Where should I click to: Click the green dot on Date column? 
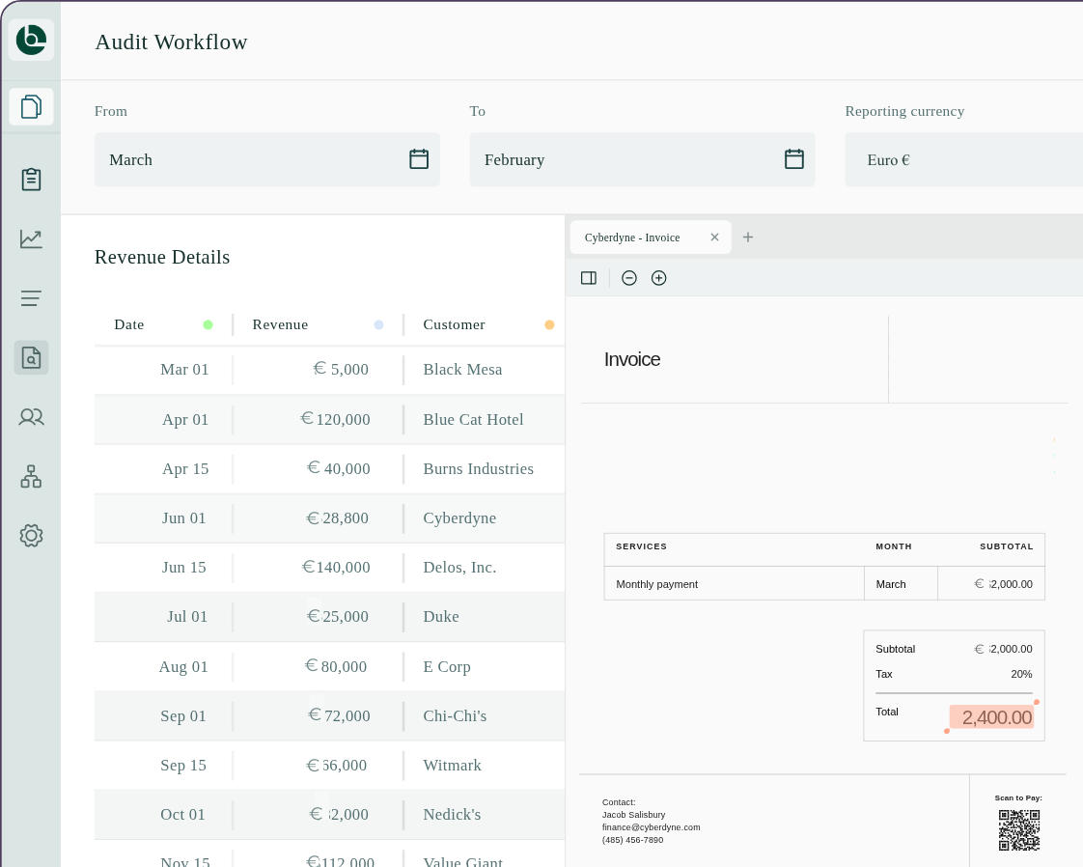click(208, 325)
